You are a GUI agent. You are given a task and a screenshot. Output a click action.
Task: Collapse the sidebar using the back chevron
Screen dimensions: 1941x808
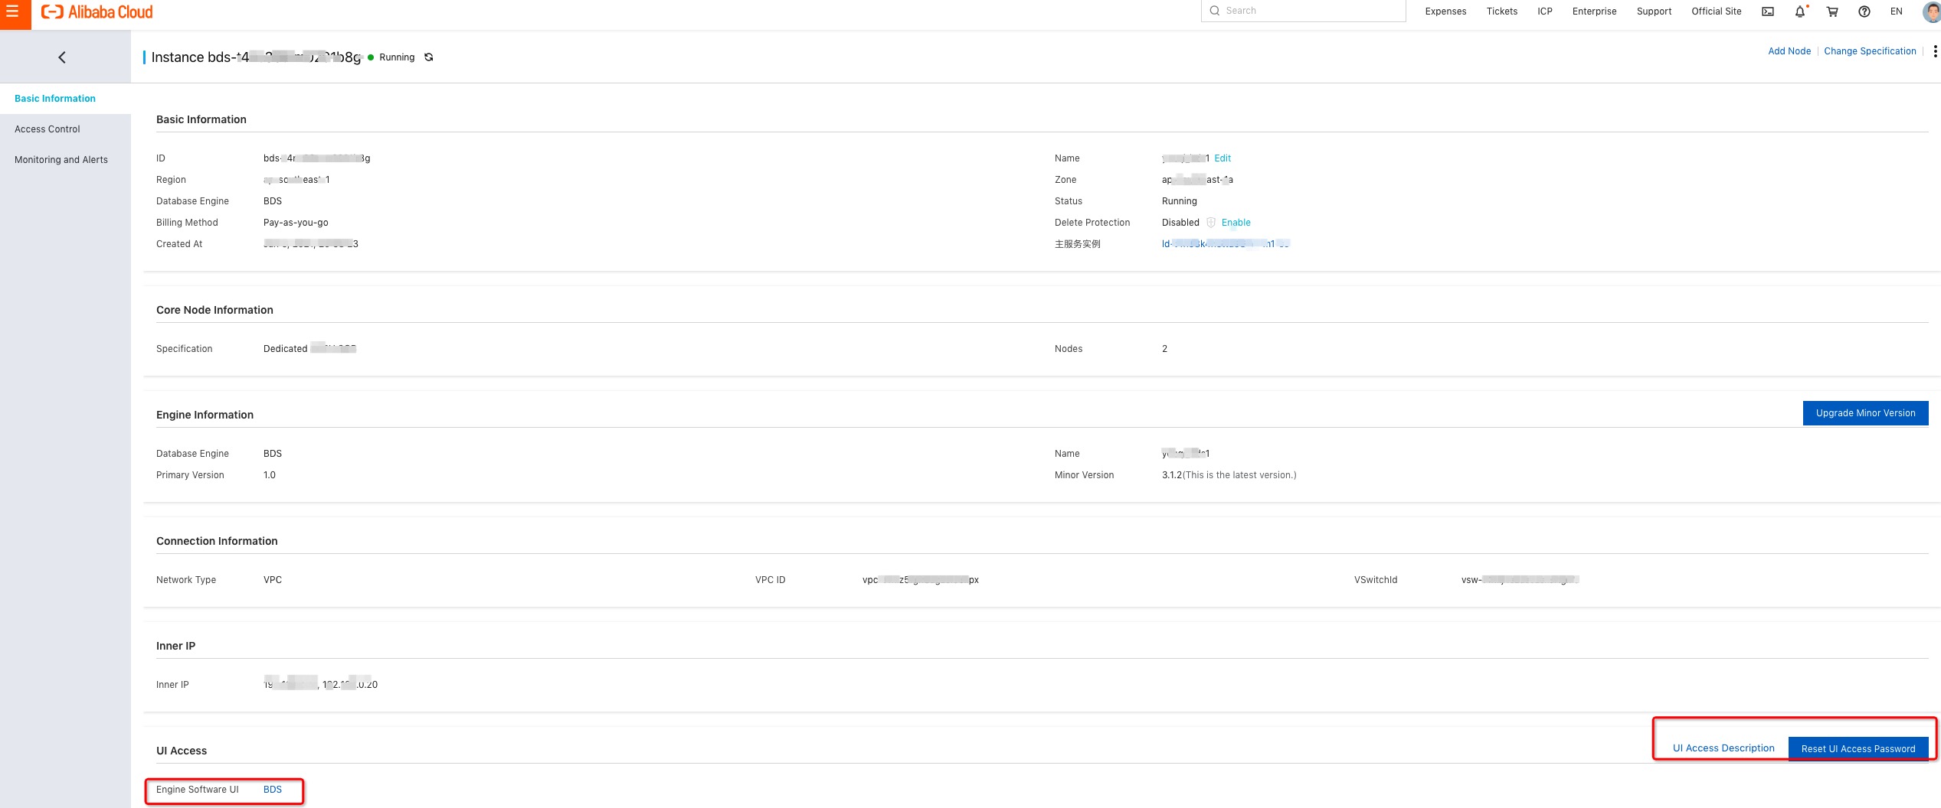(x=62, y=57)
